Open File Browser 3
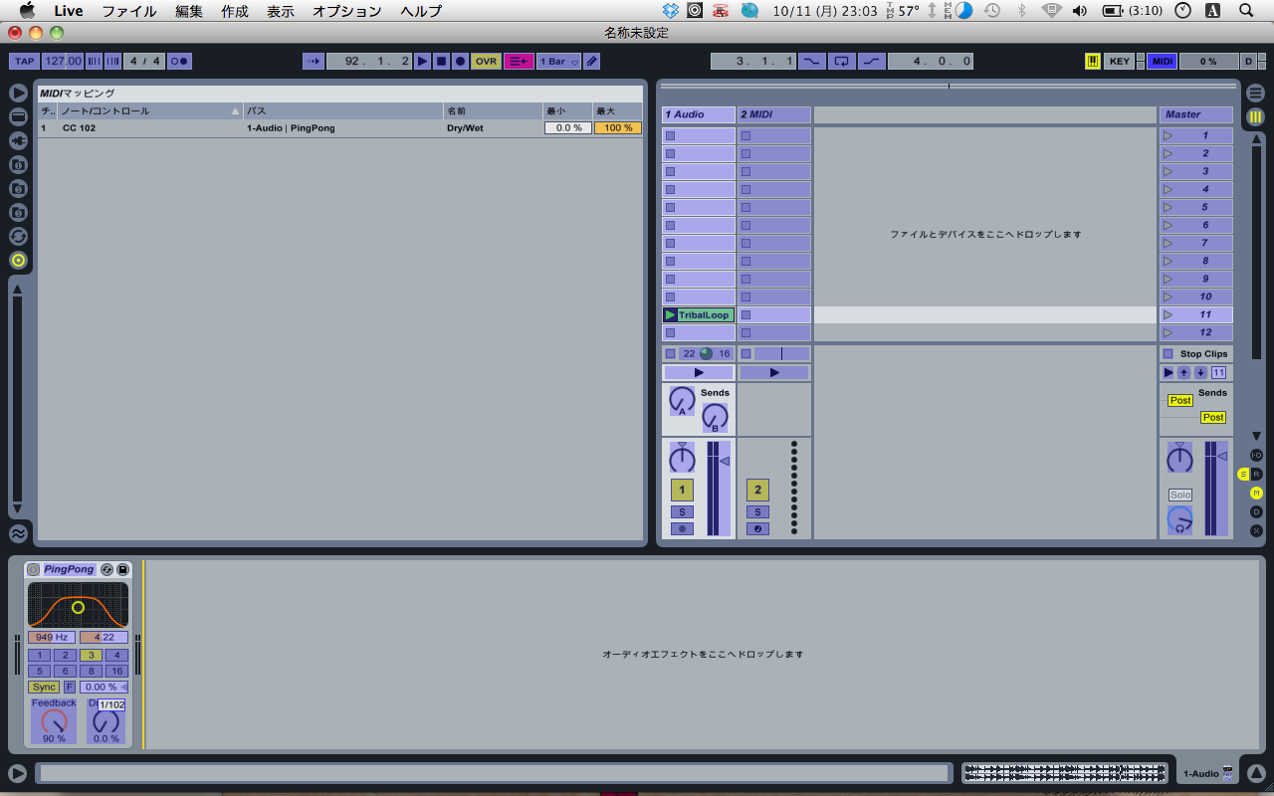 18,212
